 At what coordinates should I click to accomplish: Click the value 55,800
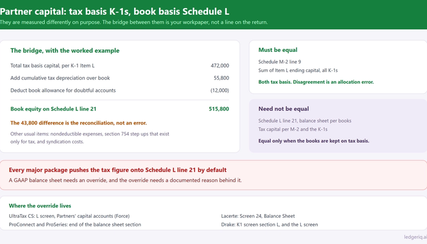(x=221, y=78)
